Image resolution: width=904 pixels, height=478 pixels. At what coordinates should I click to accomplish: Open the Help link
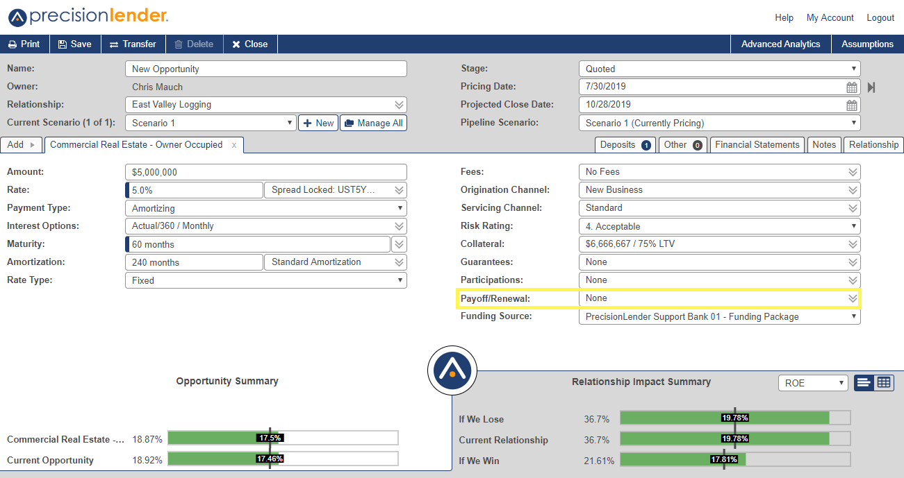point(784,18)
